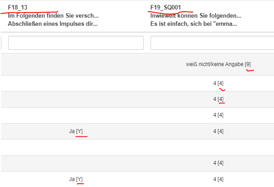Focus the filter field under F19_SQ001
The height and width of the screenshot is (187, 274).
pyautogui.click(x=212, y=43)
